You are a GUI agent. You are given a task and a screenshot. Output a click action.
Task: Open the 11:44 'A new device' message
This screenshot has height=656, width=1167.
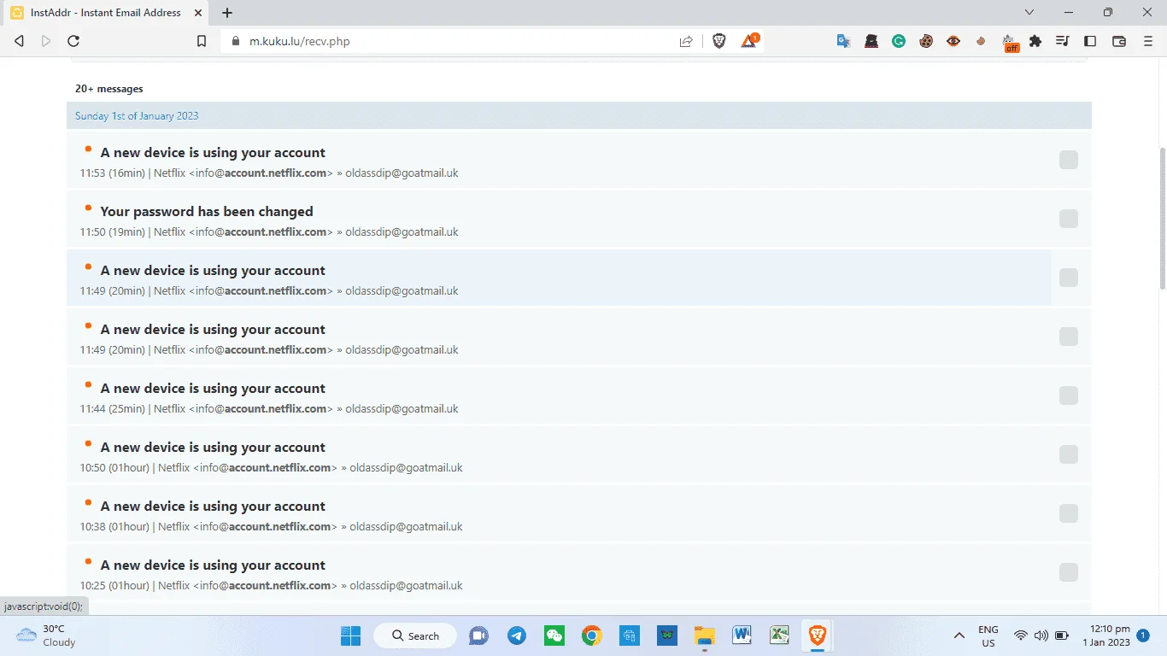(x=213, y=389)
